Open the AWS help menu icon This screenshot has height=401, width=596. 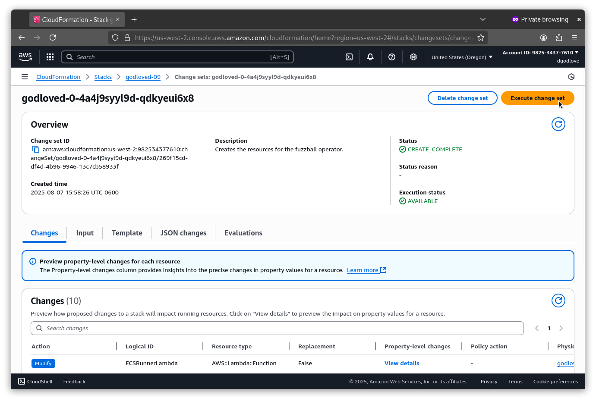(392, 57)
